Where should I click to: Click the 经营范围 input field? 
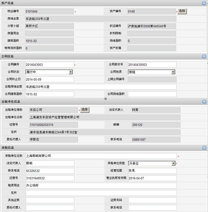[x=152, y=171]
